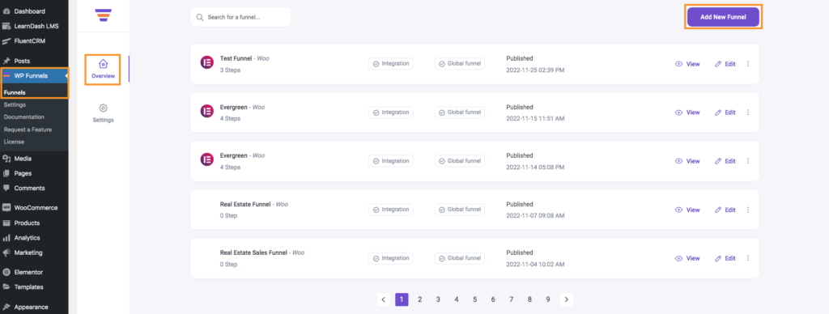
Task: Click the previous page arrow in pagination
Action: pos(384,299)
